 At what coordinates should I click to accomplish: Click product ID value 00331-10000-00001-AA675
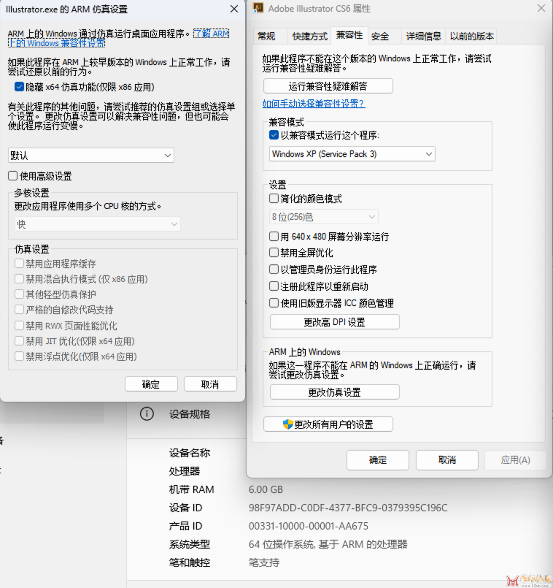[309, 526]
